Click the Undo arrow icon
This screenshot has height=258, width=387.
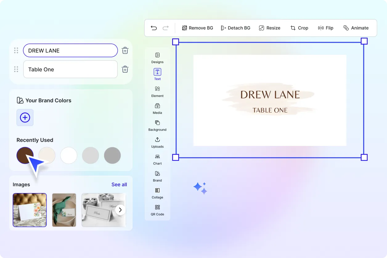tap(154, 28)
